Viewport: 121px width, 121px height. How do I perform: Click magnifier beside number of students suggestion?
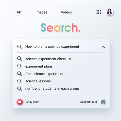[19, 89]
